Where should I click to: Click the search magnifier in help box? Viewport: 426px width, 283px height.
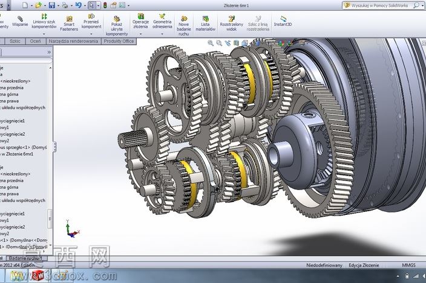point(416,5)
